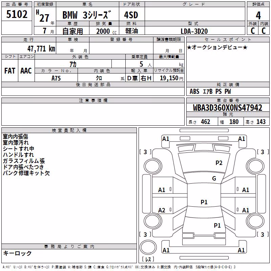This screenshot has height=271, width=271.
Task: Click the A1 mark on right rear door
Action: point(246,210)
